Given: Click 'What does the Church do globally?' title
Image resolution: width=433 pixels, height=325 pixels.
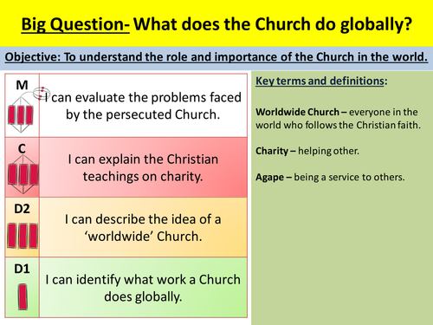Looking at the screenshot, I should (x=273, y=24).
